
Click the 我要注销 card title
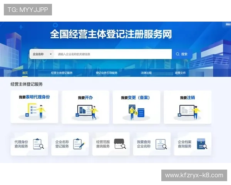click(187, 98)
